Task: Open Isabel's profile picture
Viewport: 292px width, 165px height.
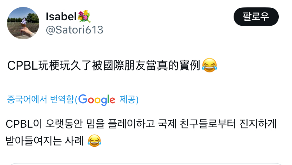Action: click(x=23, y=23)
